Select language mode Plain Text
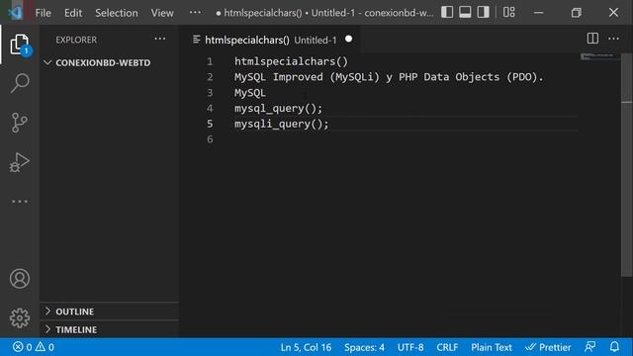Viewport: 633px width, 356px height. pyautogui.click(x=492, y=347)
